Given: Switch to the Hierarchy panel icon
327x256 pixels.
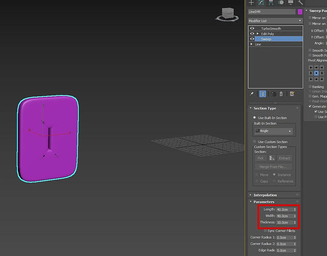Looking at the screenshot, I should point(271,2).
